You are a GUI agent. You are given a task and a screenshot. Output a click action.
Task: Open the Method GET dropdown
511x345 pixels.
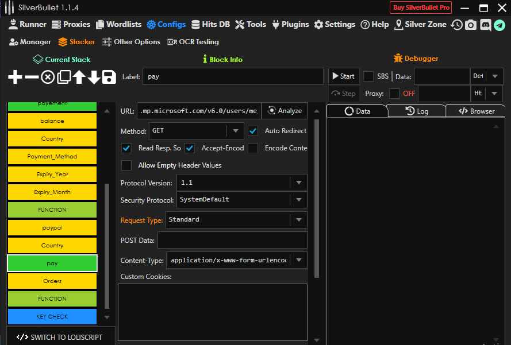pyautogui.click(x=196, y=131)
